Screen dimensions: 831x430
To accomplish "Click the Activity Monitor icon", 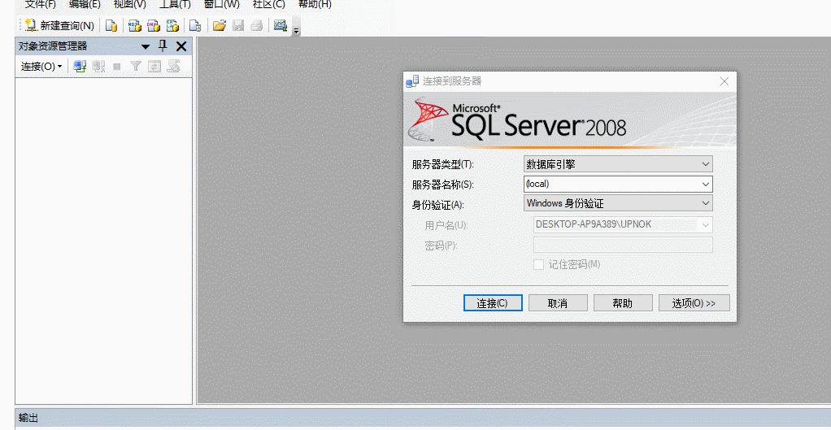I will coord(281,25).
